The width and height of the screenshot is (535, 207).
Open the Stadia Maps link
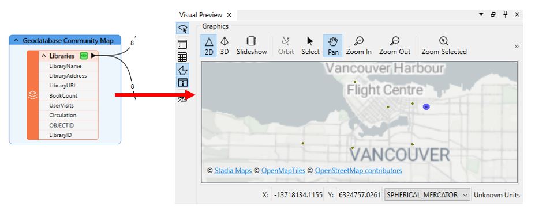pos(233,171)
